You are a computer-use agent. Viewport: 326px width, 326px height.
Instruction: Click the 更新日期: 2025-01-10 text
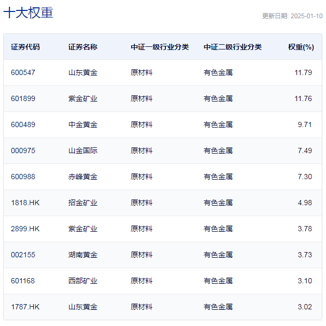[292, 16]
